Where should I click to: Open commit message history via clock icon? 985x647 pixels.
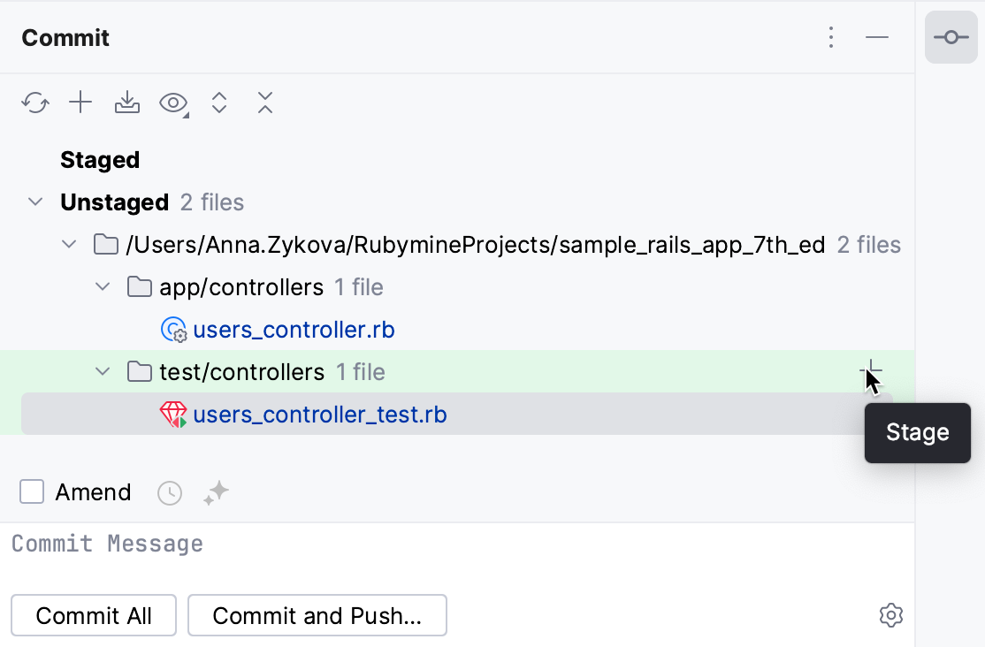pos(170,492)
